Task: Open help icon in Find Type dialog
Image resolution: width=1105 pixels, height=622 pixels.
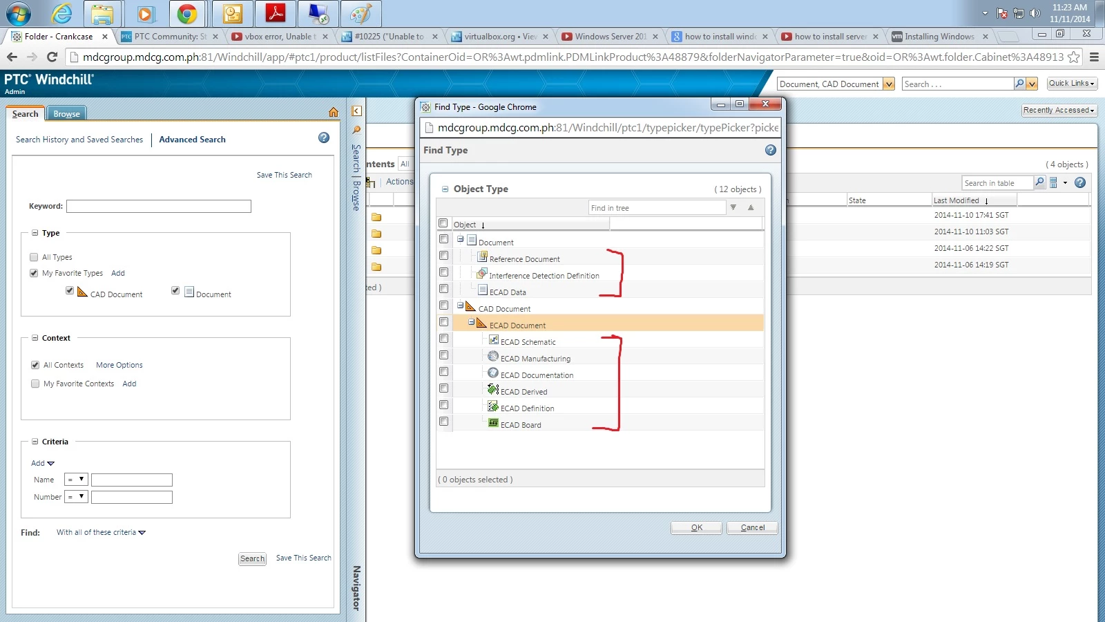Action: tap(771, 150)
